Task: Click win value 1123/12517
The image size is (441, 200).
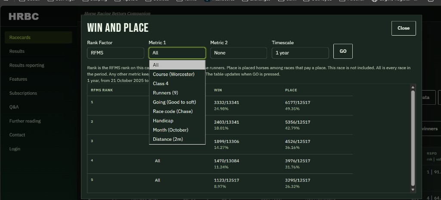Action: (227, 180)
